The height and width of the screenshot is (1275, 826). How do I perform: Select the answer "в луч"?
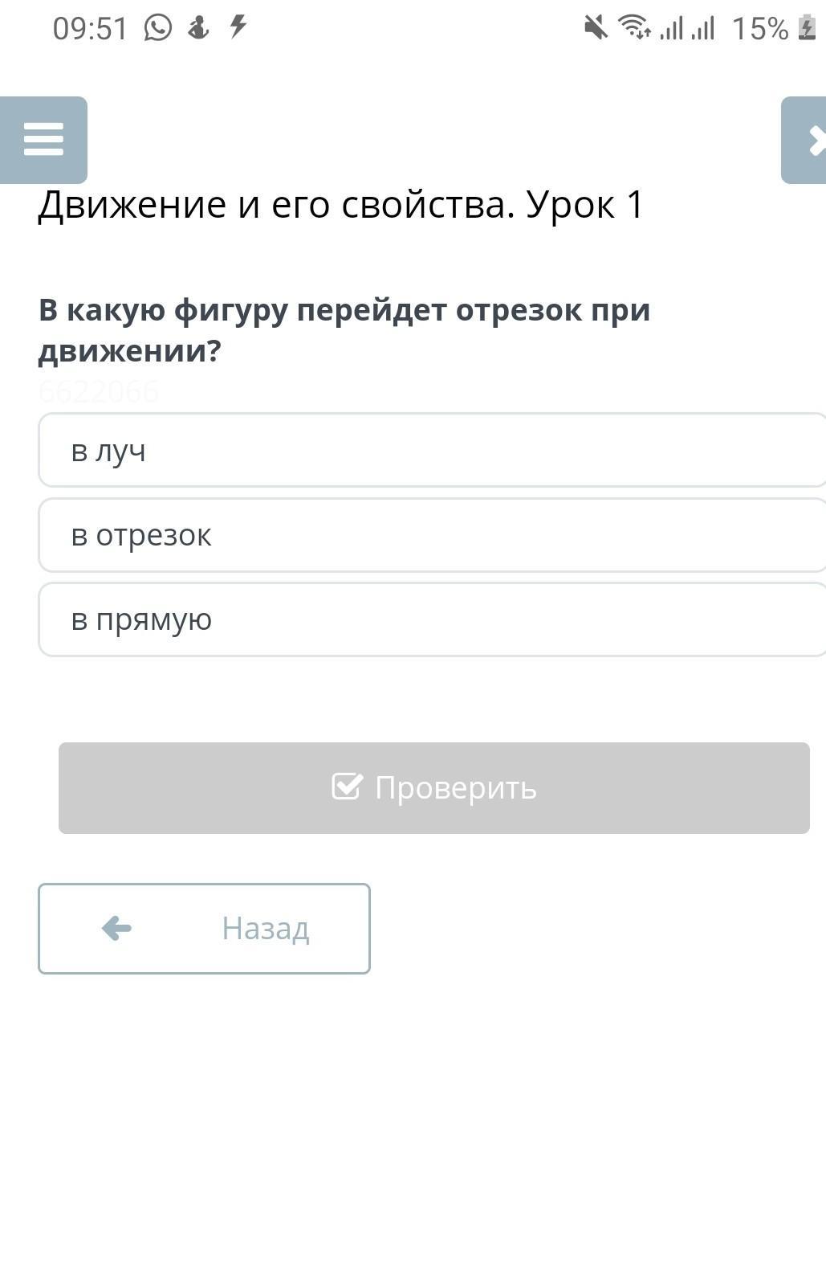click(432, 451)
